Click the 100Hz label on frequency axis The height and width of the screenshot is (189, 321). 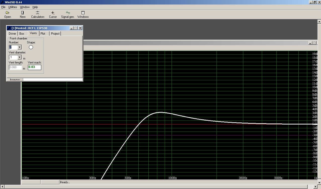[x=172, y=178]
